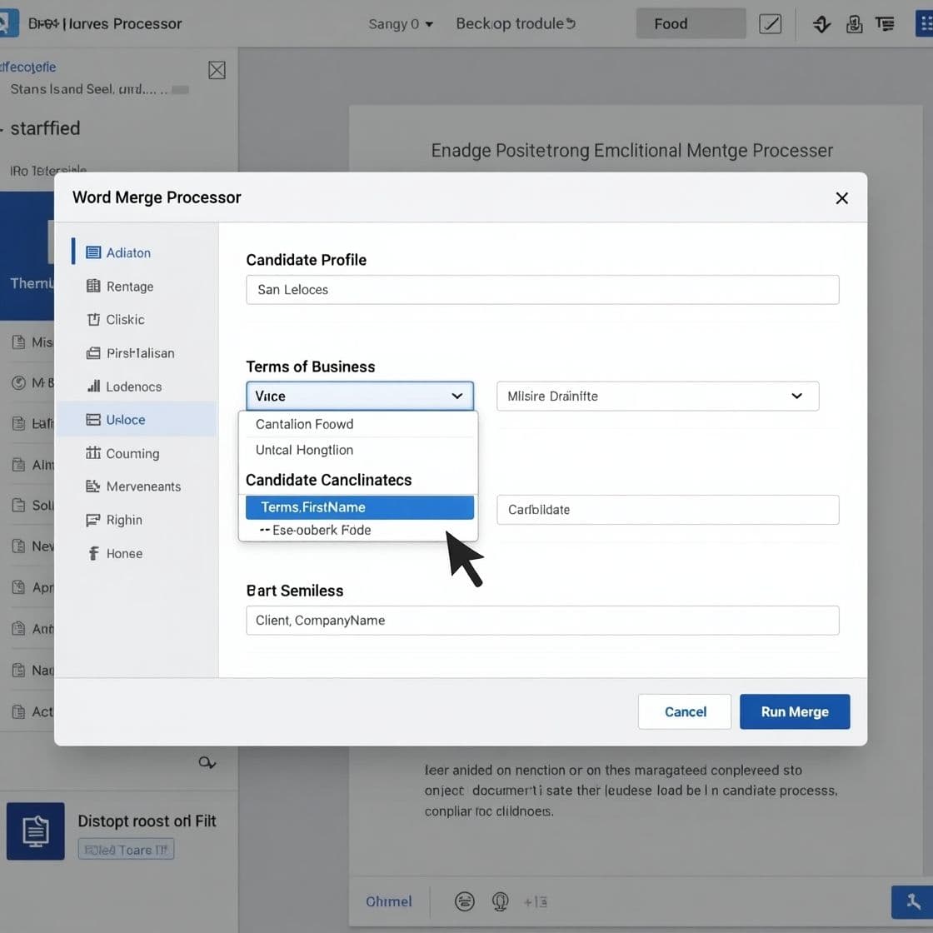933x933 pixels.
Task: Open the document-person icon near the toolbar right
Action: click(854, 24)
